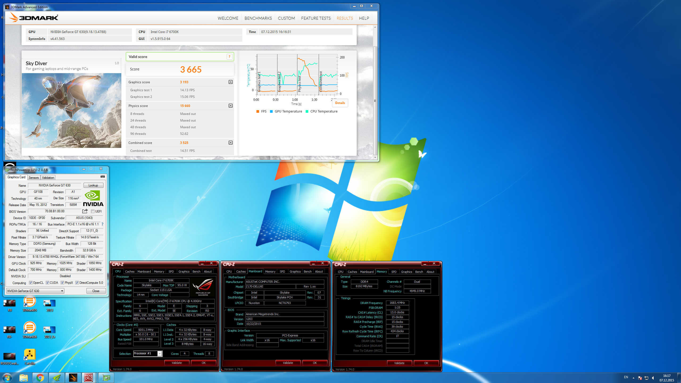Toggle the PhysX checkbox
The width and height of the screenshot is (681, 383).
coord(63,283)
